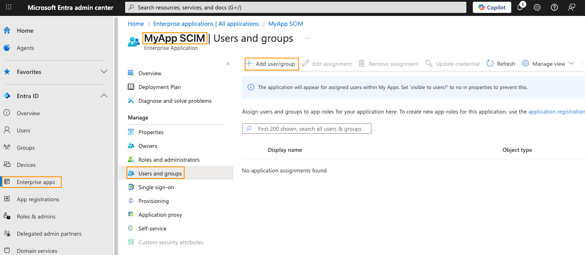Open App registrations in the sidebar

[x=38, y=199]
